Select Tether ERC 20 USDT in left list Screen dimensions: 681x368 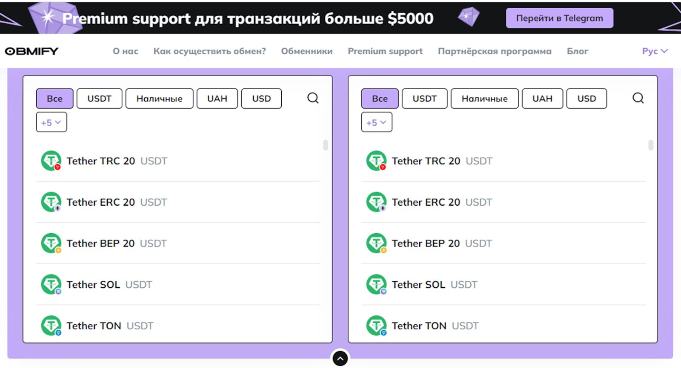pyautogui.click(x=178, y=202)
